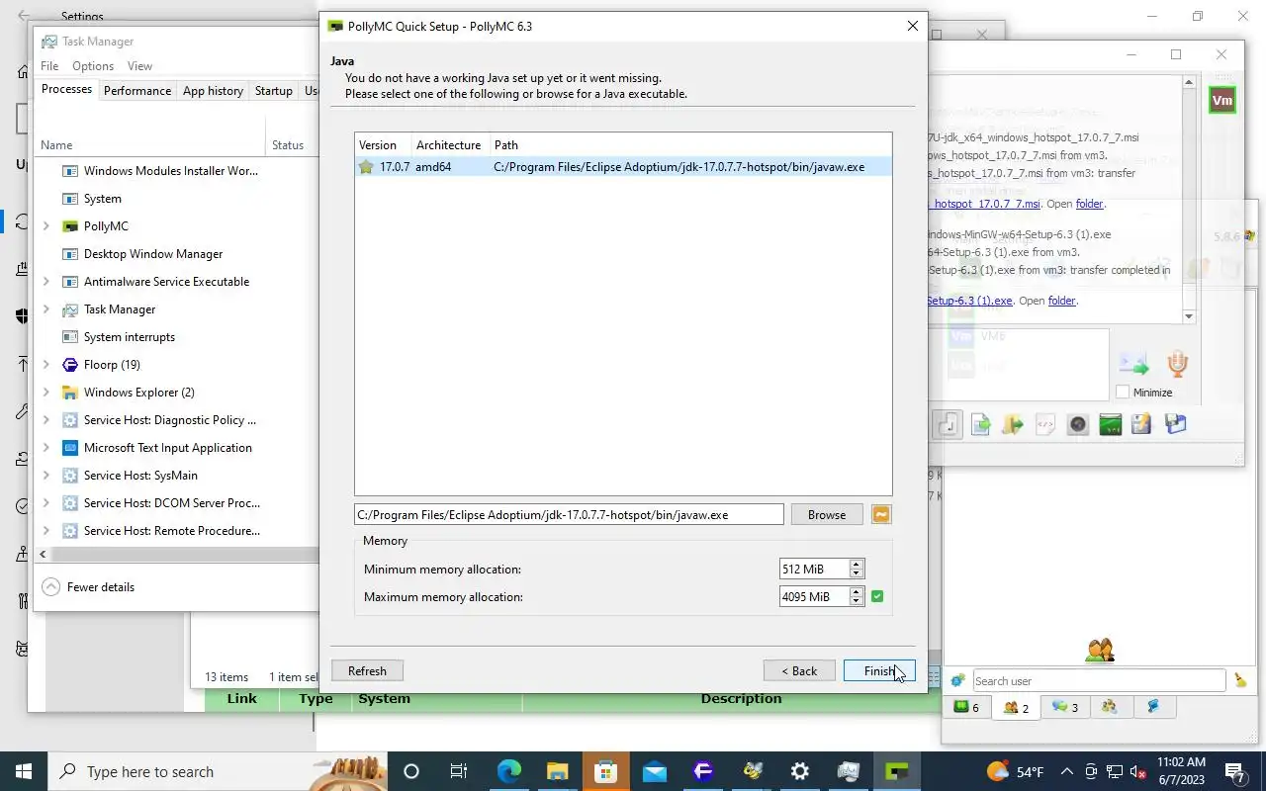
Task: Open the folder link after Setup-6.3 exe
Action: click(1061, 301)
